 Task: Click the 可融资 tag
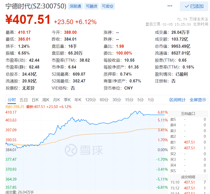coord(91,6)
